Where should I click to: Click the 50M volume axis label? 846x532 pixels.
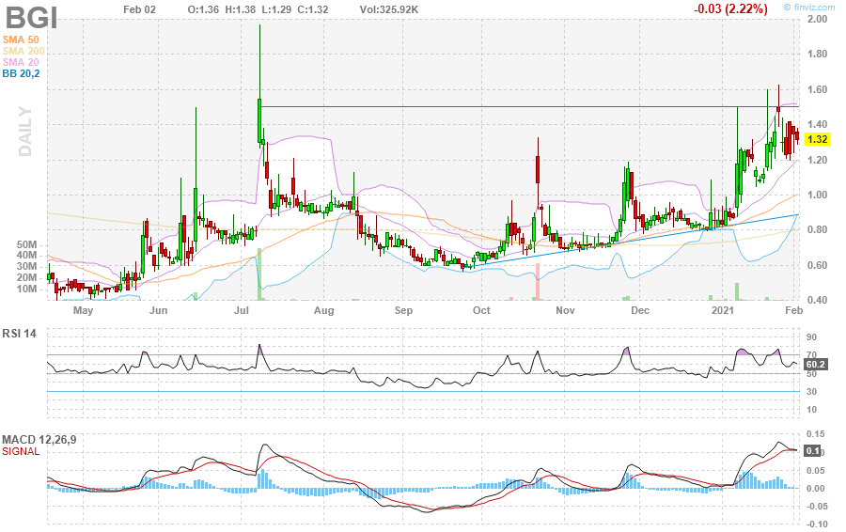point(26,244)
